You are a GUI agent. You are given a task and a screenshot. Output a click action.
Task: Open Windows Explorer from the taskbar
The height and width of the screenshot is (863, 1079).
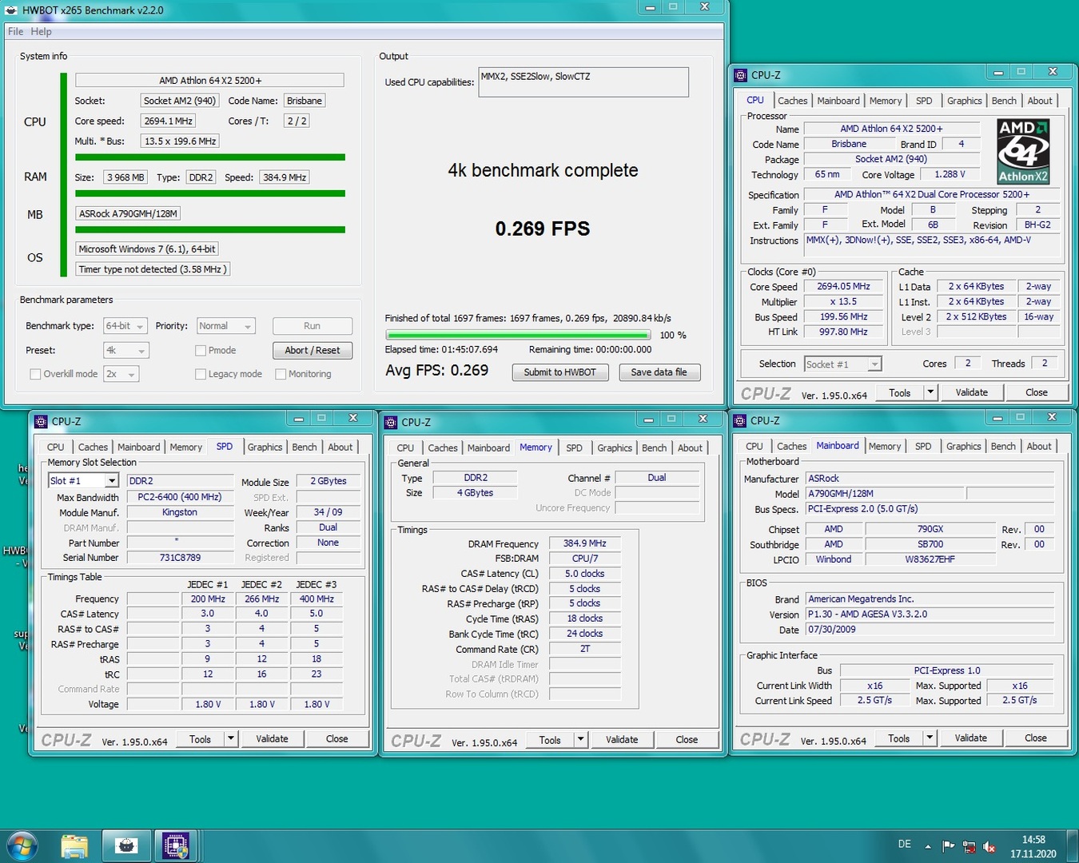74,846
